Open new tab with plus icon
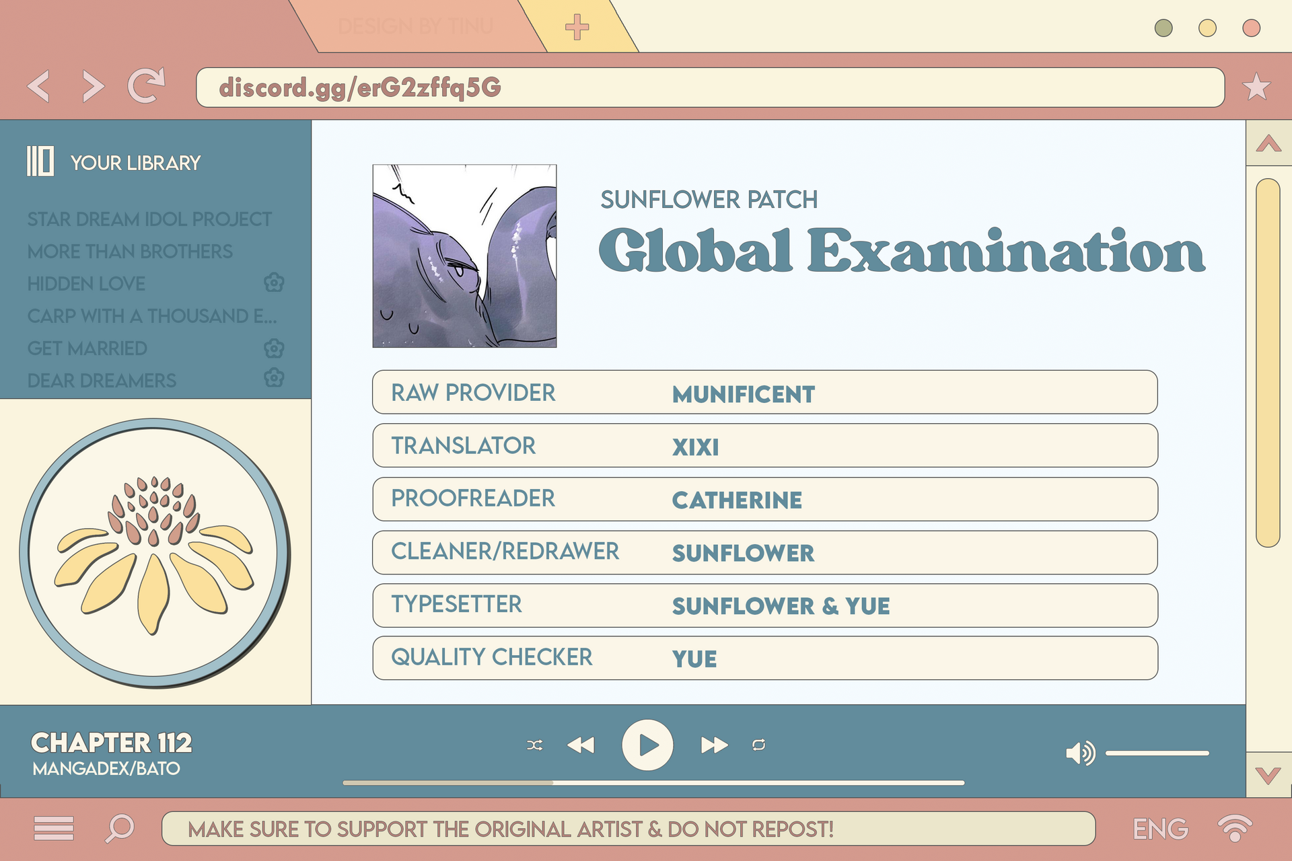 point(577,27)
